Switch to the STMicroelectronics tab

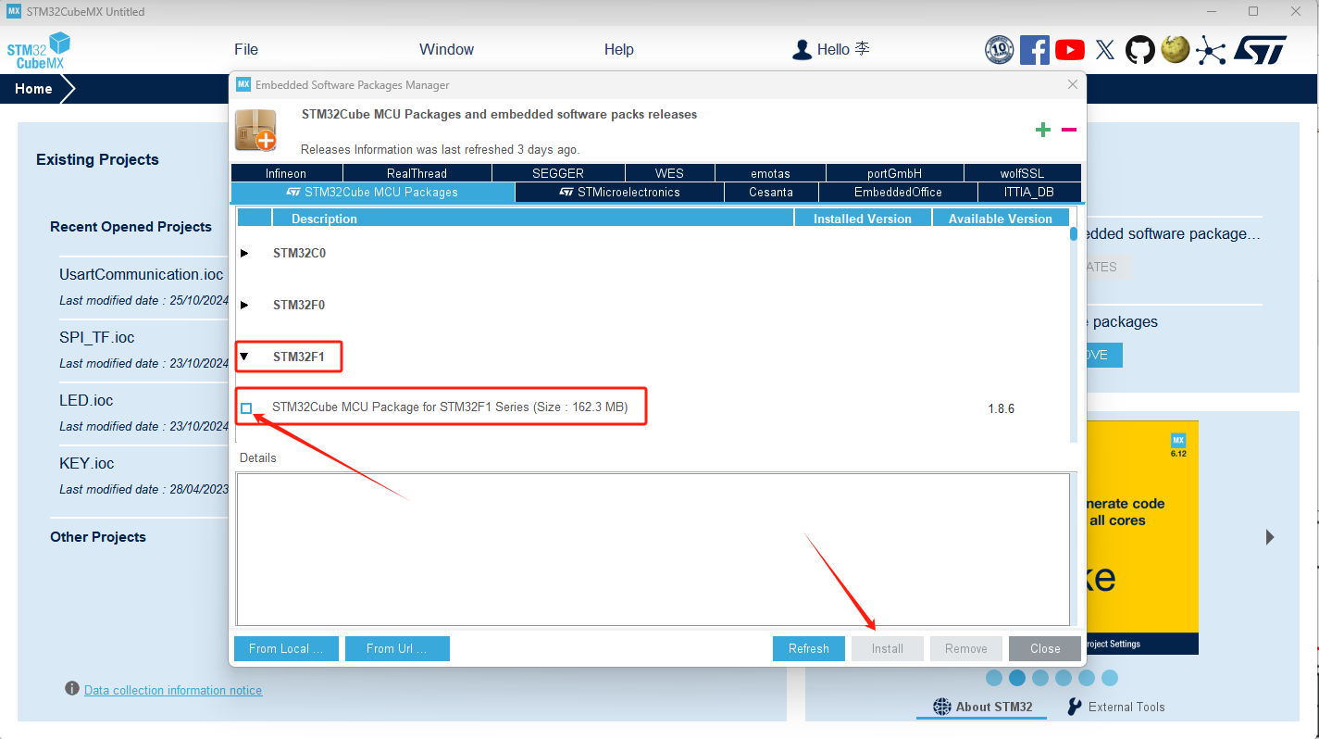619,193
